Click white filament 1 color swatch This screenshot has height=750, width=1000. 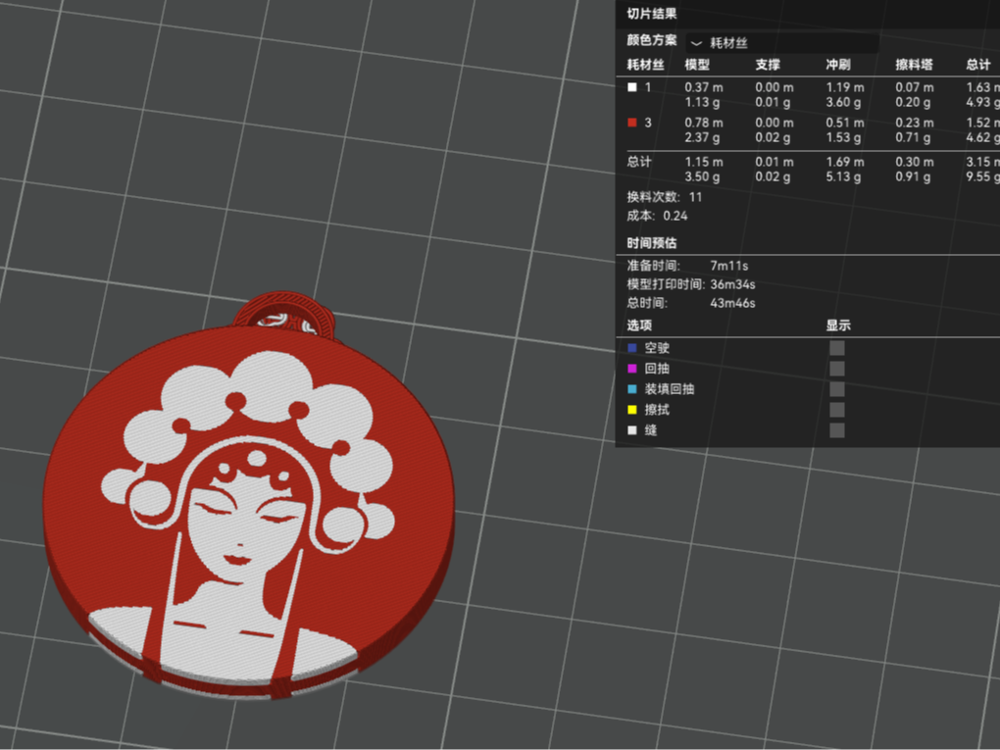[x=632, y=87]
